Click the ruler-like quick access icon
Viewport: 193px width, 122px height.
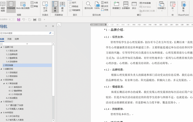(35, 20)
